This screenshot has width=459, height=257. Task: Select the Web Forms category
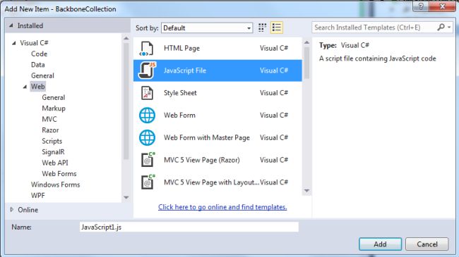point(59,173)
